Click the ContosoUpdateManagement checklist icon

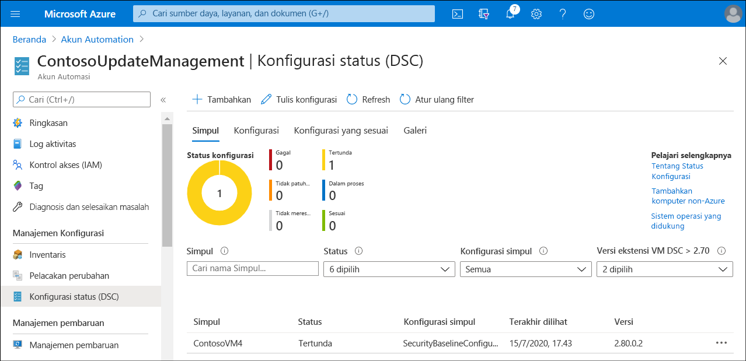(x=22, y=66)
